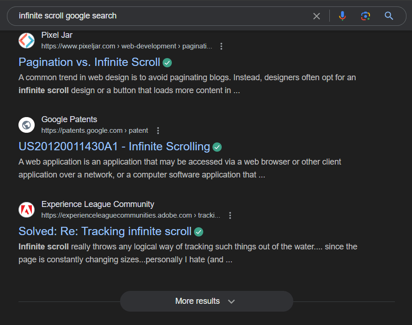
Task: Click green check badge beside US20120011430A1 result
Action: pos(217,147)
